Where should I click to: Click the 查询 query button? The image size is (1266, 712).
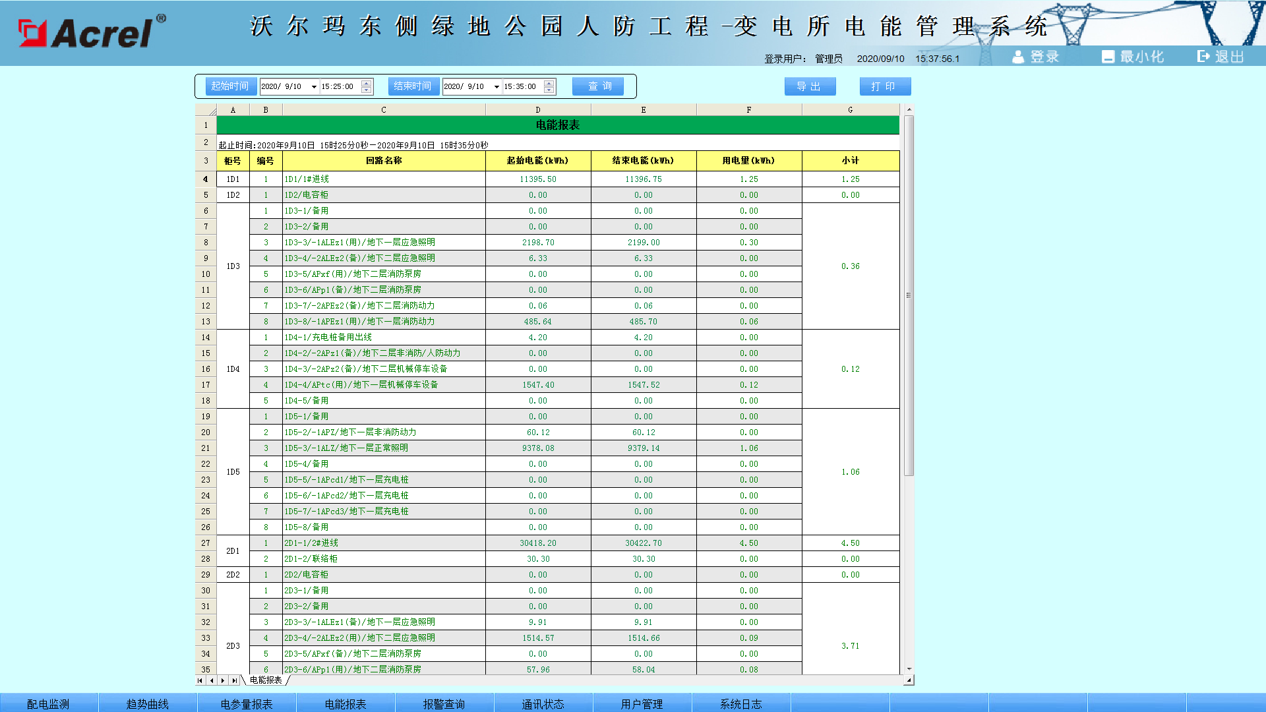point(597,86)
